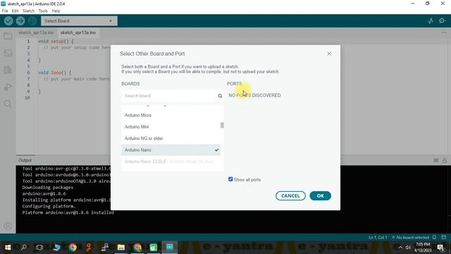Click the boards list scrollbar thumb
This screenshot has width=451, height=254.
pyautogui.click(x=222, y=126)
